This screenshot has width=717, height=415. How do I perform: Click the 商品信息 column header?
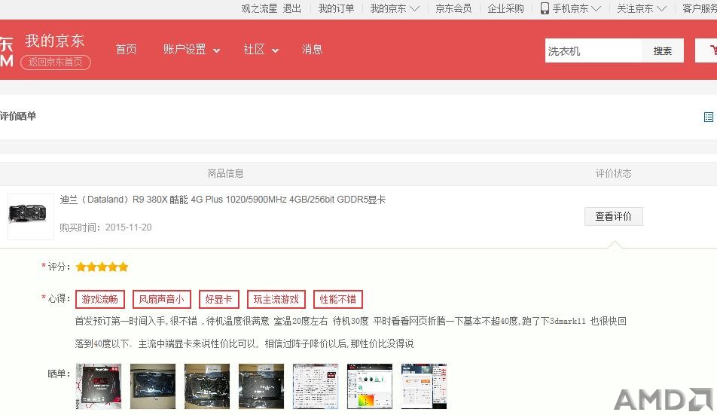point(225,173)
